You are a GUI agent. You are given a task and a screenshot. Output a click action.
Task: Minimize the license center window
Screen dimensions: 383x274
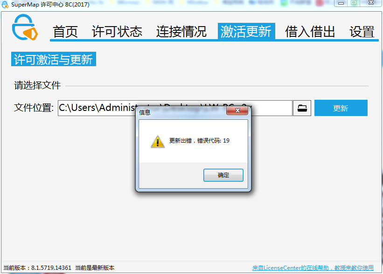pos(341,3)
